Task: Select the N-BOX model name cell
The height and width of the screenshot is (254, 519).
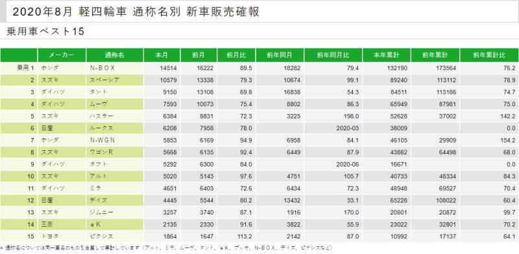Action: tap(115, 68)
